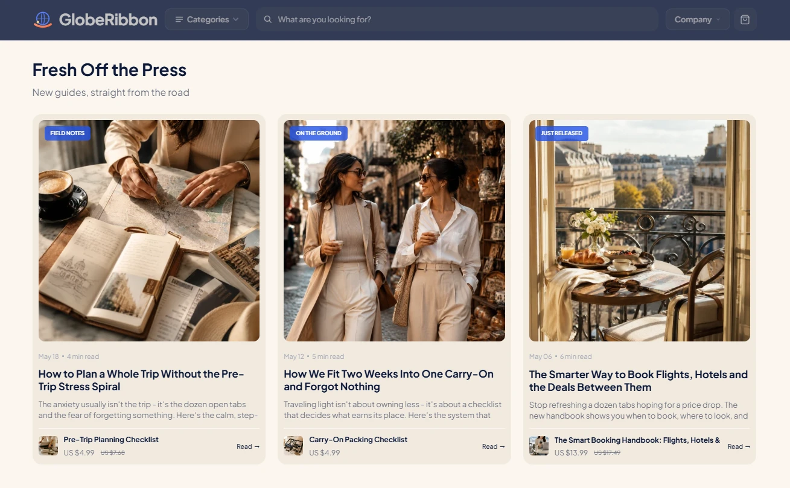
Task: Click Read arrow on Smart Booking Handbook card
Action: 739,446
